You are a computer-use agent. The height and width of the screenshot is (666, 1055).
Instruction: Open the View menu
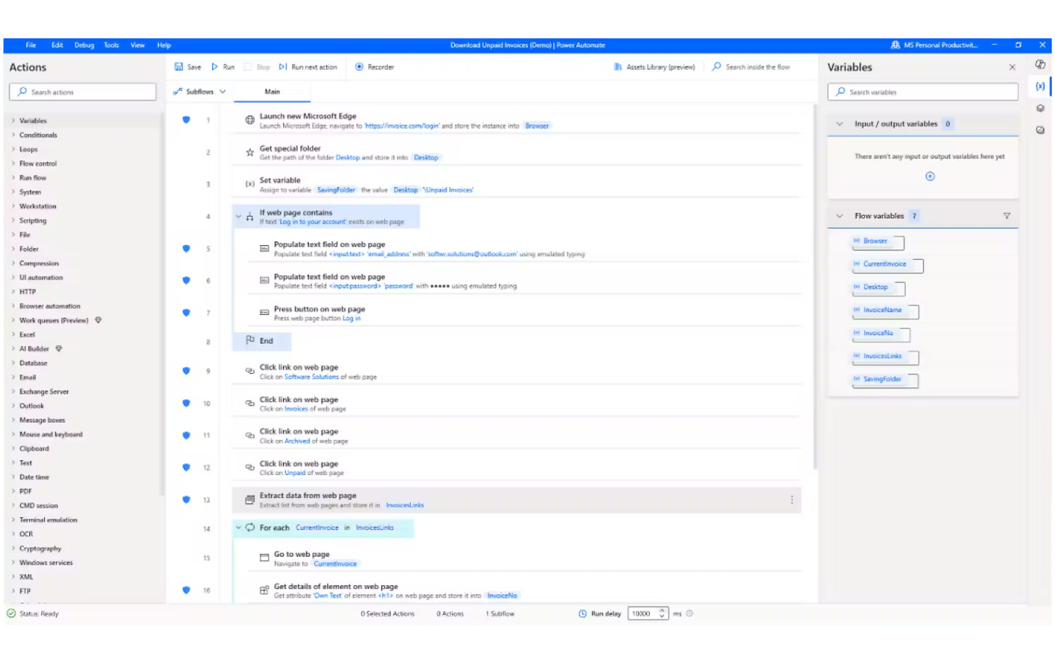pyautogui.click(x=137, y=45)
